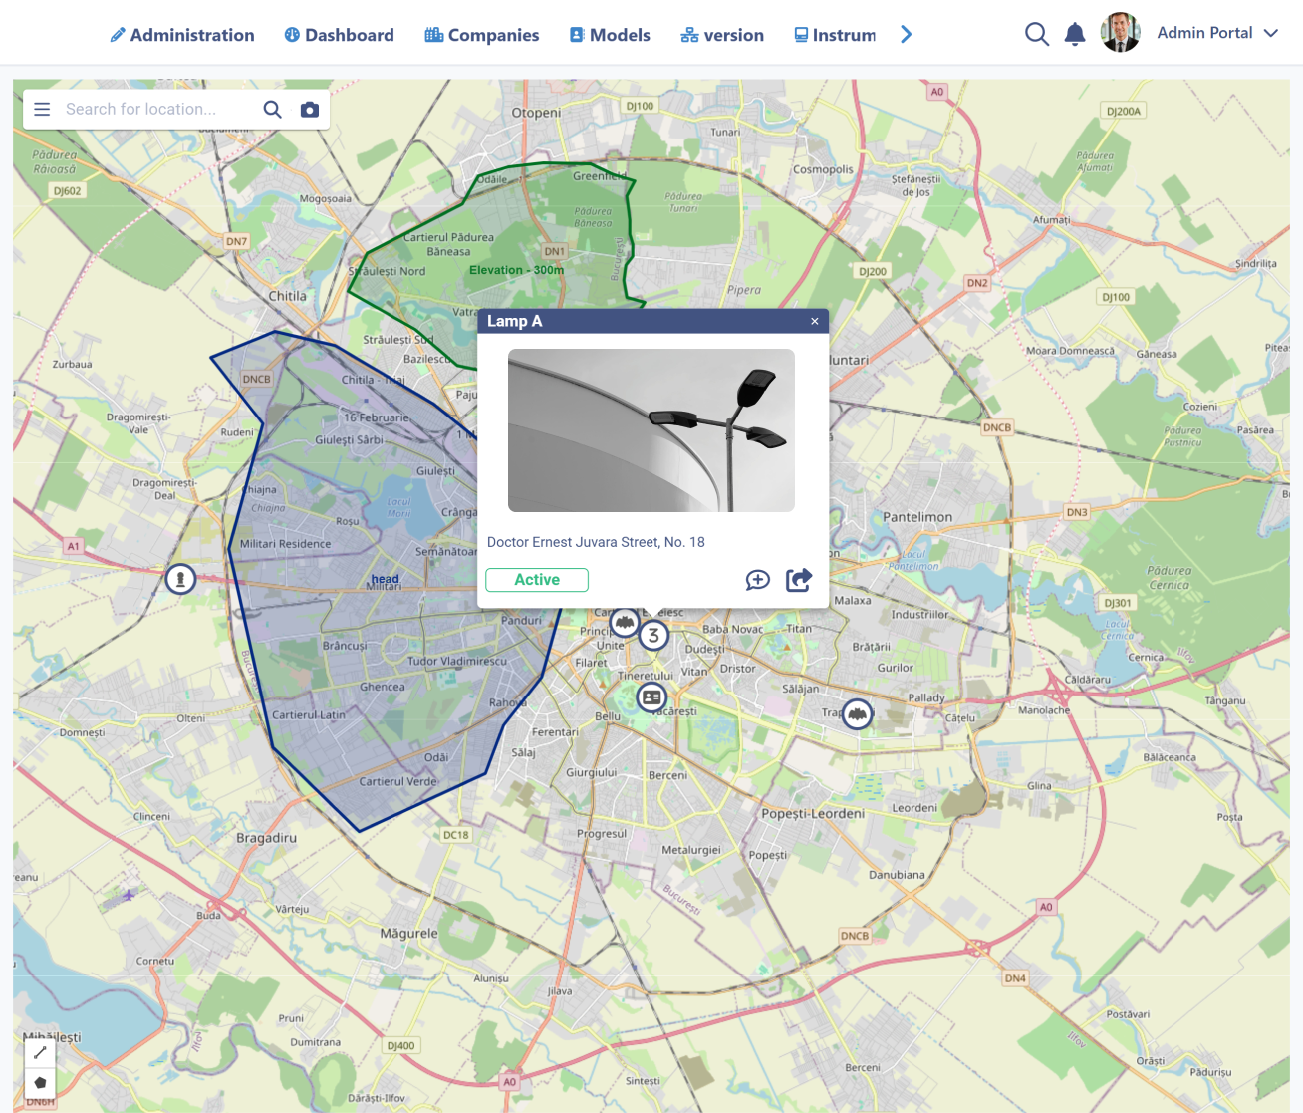Screen dimensions: 1303x1113
Task: Click the add comment icon in Lamp A popup
Action: [x=757, y=580]
